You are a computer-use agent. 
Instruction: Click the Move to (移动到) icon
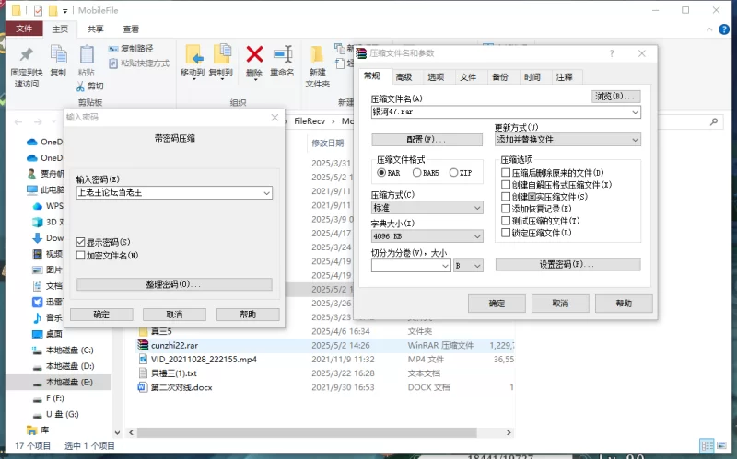point(193,54)
